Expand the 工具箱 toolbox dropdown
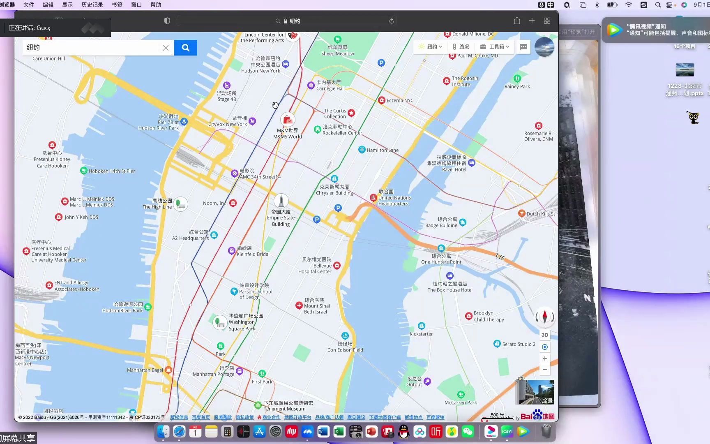 [495, 47]
